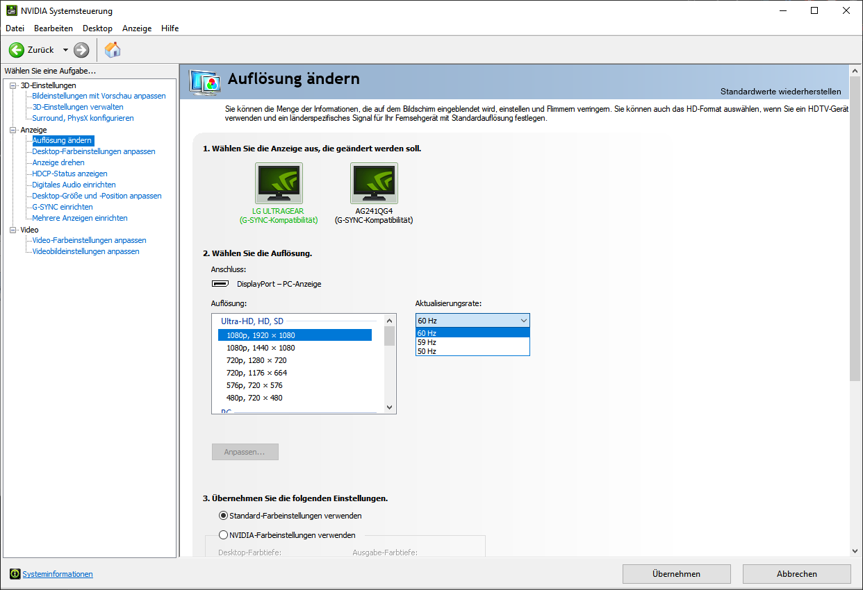Click the Abbrechen button
The width and height of the screenshot is (863, 590).
(796, 574)
